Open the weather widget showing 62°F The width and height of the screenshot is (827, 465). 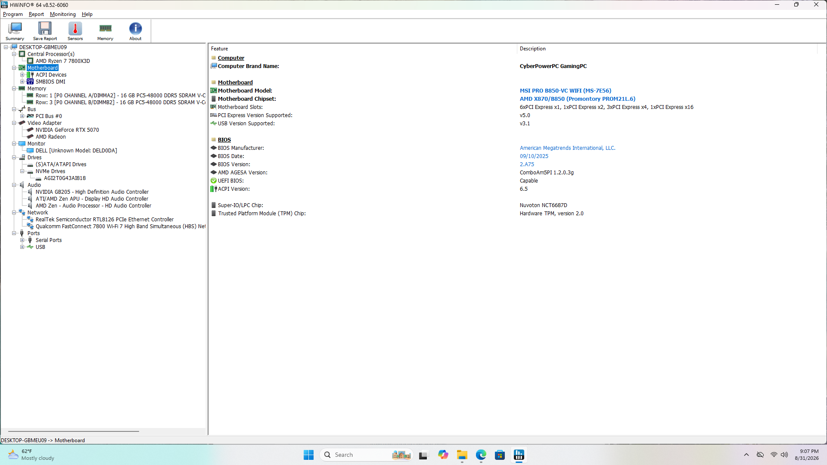[x=31, y=455]
